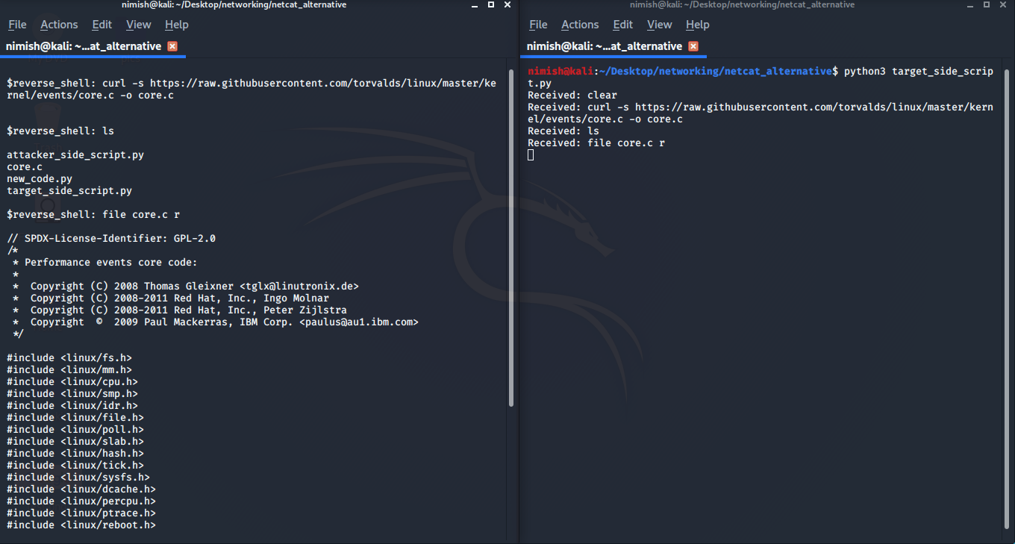The image size is (1015, 544).
Task: Open the Actions menu in the right terminal
Action: pyautogui.click(x=580, y=24)
